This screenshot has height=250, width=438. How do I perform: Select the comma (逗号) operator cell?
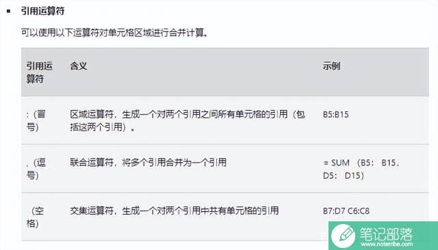[x=36, y=169]
